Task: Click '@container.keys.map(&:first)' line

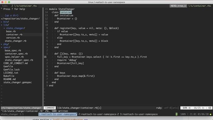Action: tap(76, 76)
